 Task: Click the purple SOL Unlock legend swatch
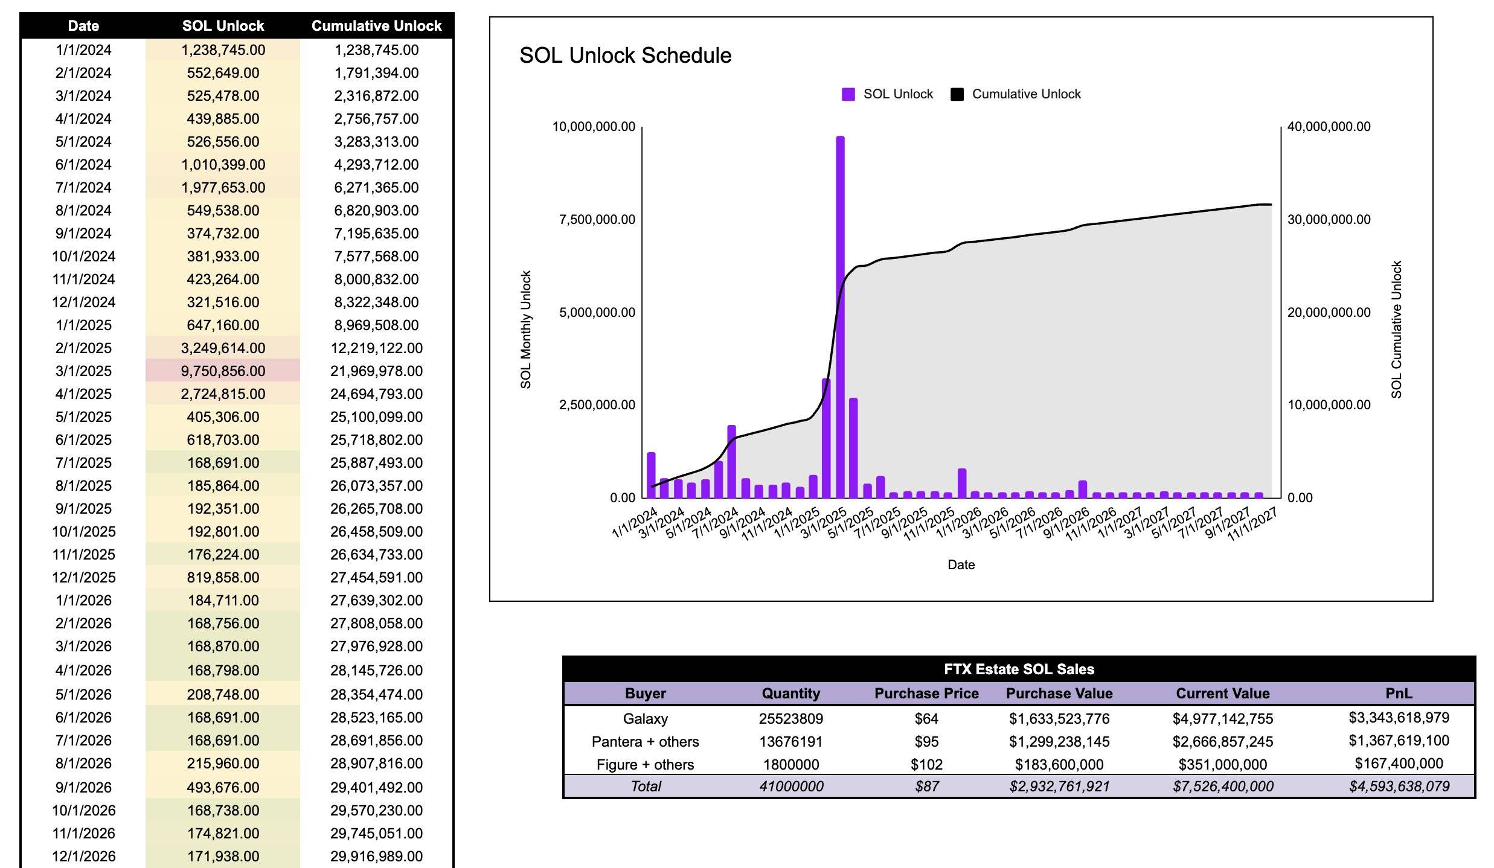tap(848, 94)
